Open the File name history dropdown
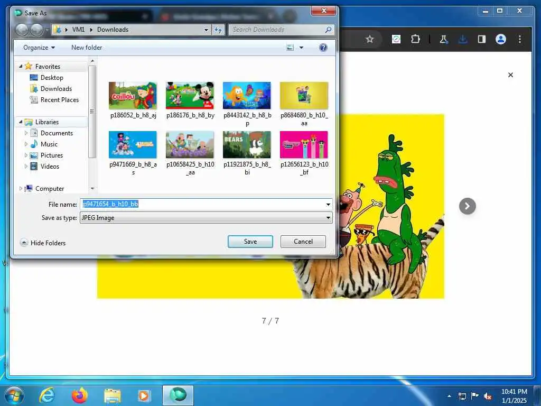 click(328, 205)
